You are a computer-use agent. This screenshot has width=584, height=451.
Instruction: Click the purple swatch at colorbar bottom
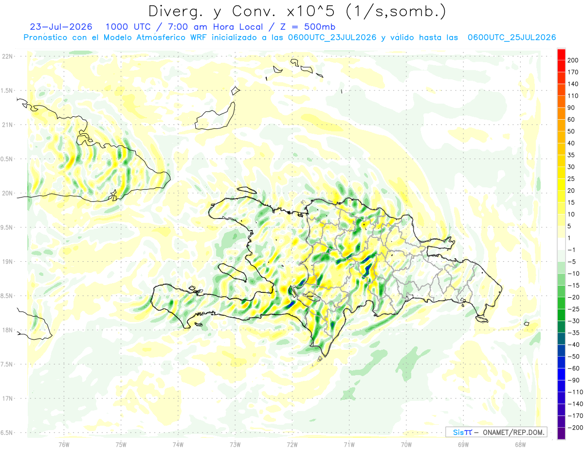click(561, 433)
